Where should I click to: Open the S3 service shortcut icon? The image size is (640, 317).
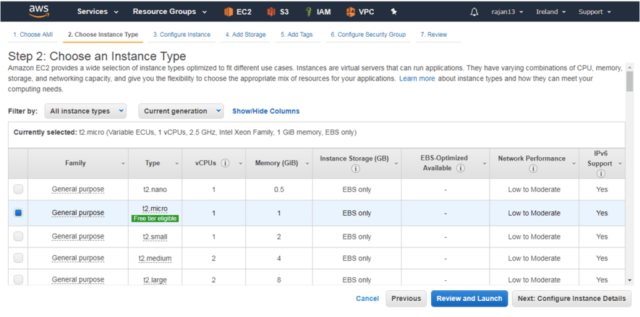pos(271,12)
